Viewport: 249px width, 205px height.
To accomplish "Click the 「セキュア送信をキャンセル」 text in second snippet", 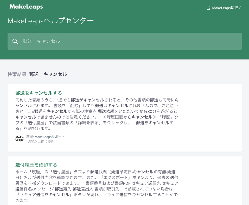I will (45, 195).
